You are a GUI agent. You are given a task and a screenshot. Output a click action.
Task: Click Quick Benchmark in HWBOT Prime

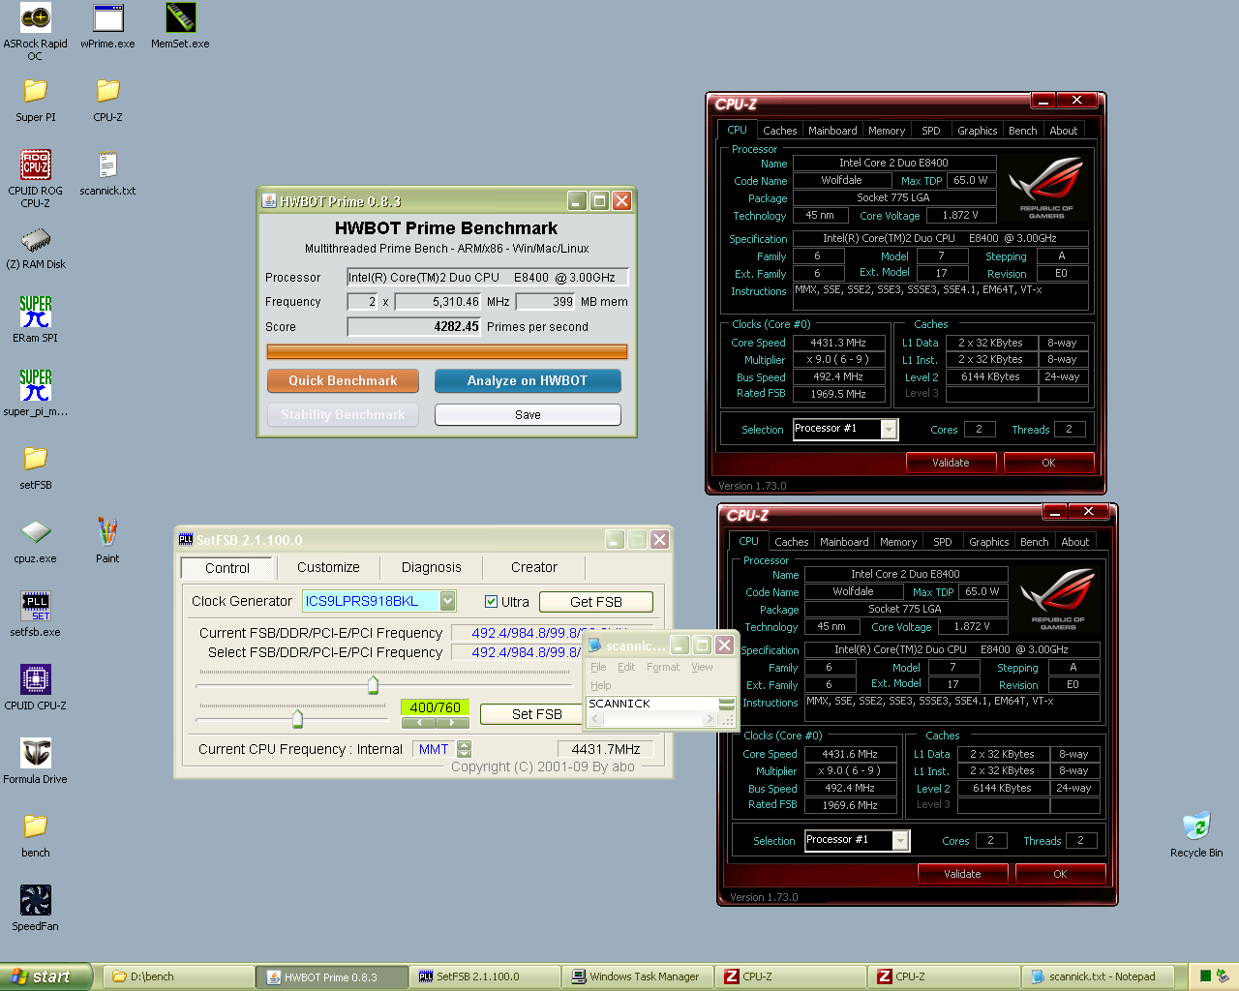click(x=343, y=381)
